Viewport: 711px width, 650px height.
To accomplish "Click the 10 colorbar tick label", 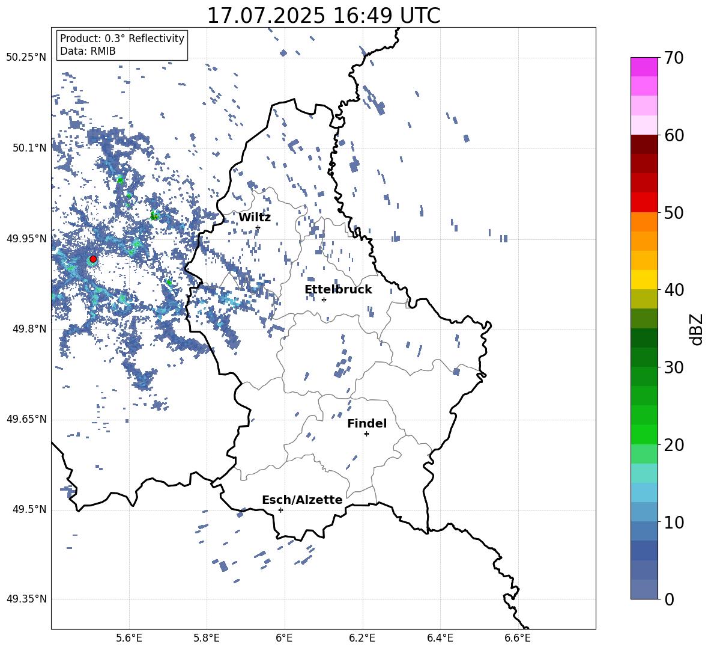I will click(x=674, y=522).
